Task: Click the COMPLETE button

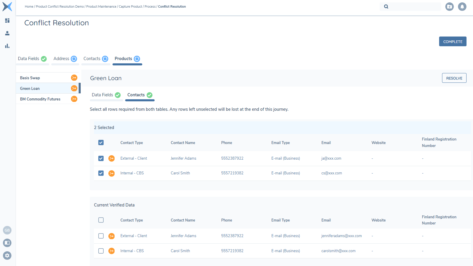Action: pyautogui.click(x=453, y=41)
